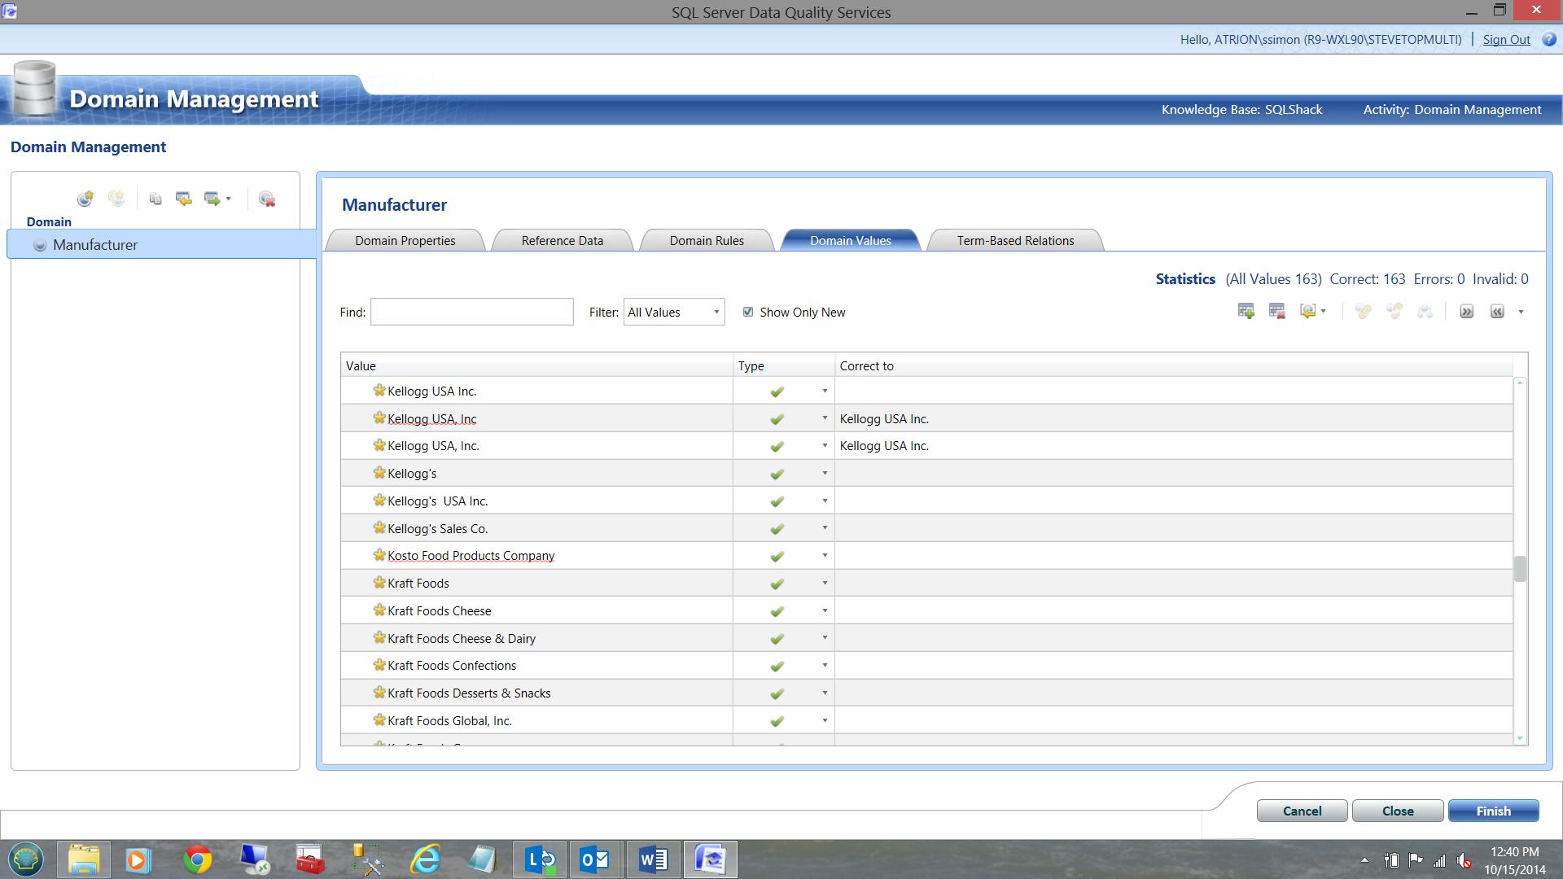Switch to the Domain Rules tab
Screen dimensions: 1563x879
pyautogui.click(x=706, y=241)
